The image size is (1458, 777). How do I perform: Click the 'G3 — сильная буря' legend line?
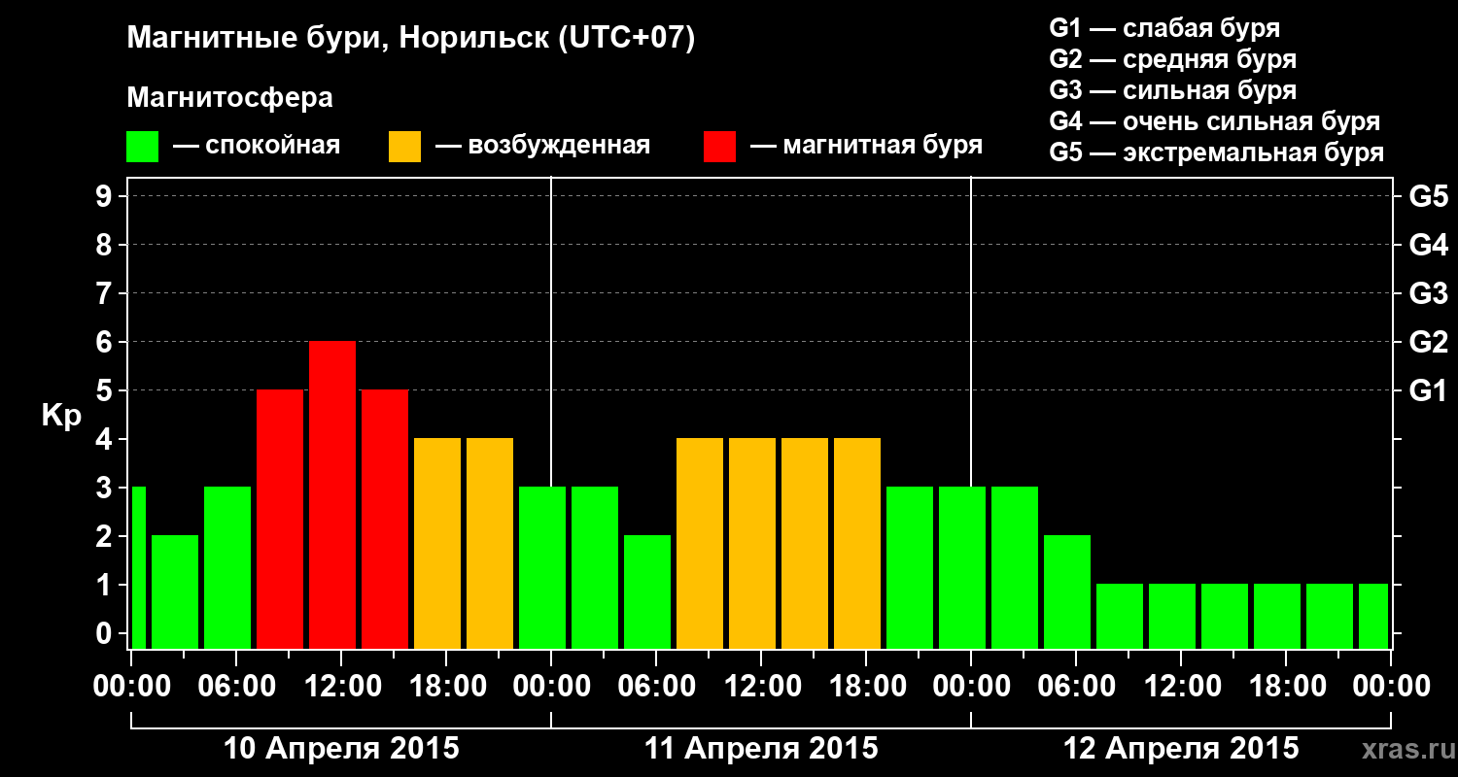point(1172,90)
